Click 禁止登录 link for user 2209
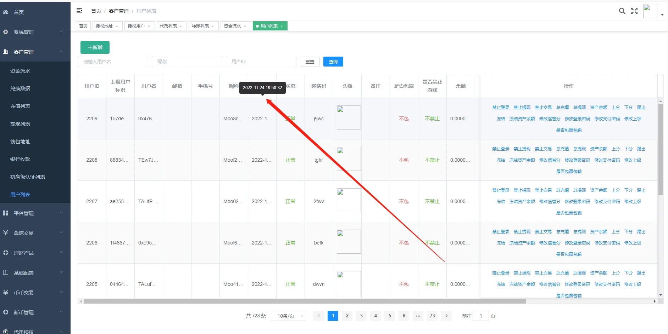This screenshot has height=334, width=668. [x=501, y=108]
